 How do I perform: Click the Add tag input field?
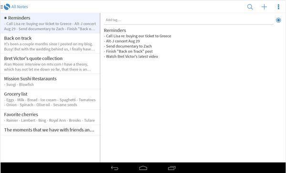pos(189,20)
